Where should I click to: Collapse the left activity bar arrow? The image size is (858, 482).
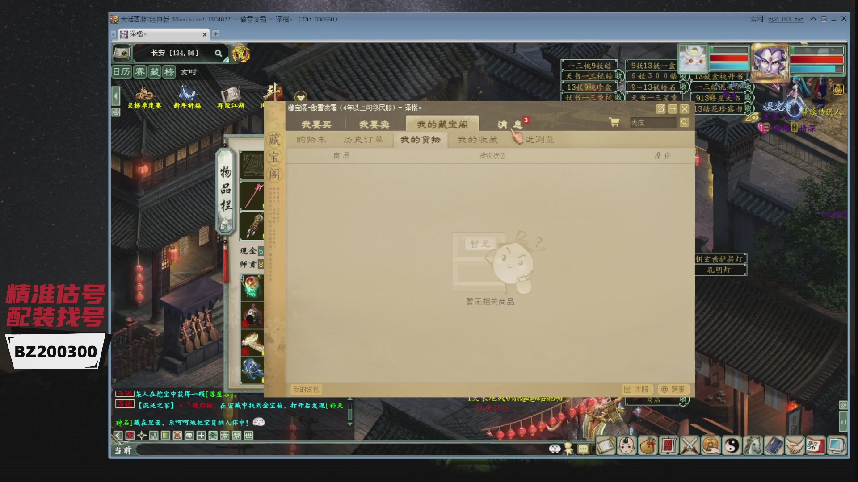tap(116, 96)
